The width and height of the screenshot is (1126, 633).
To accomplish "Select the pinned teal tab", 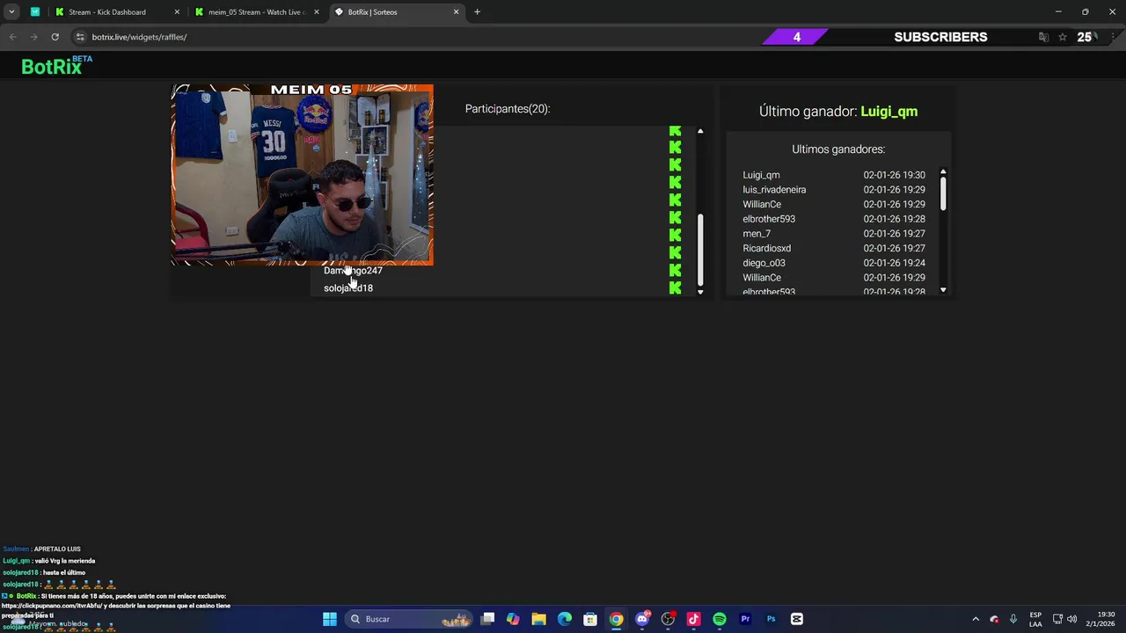I will (34, 12).
